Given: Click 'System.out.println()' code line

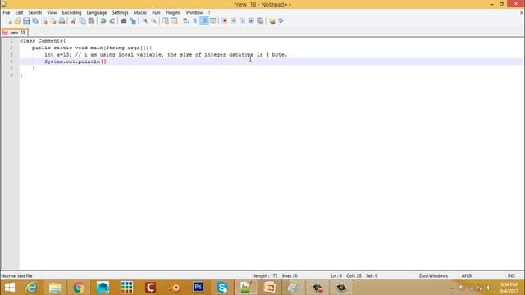Looking at the screenshot, I should click(x=75, y=61).
